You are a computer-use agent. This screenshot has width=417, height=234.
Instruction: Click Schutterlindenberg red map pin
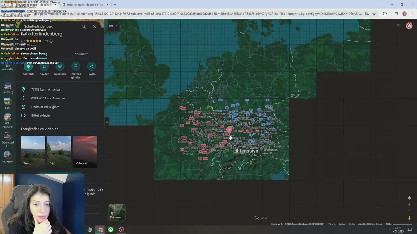point(229,130)
